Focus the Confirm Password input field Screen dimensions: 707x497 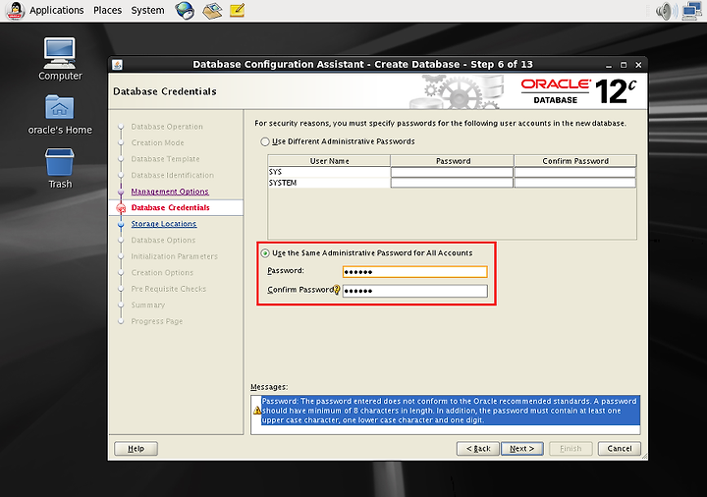coord(414,291)
